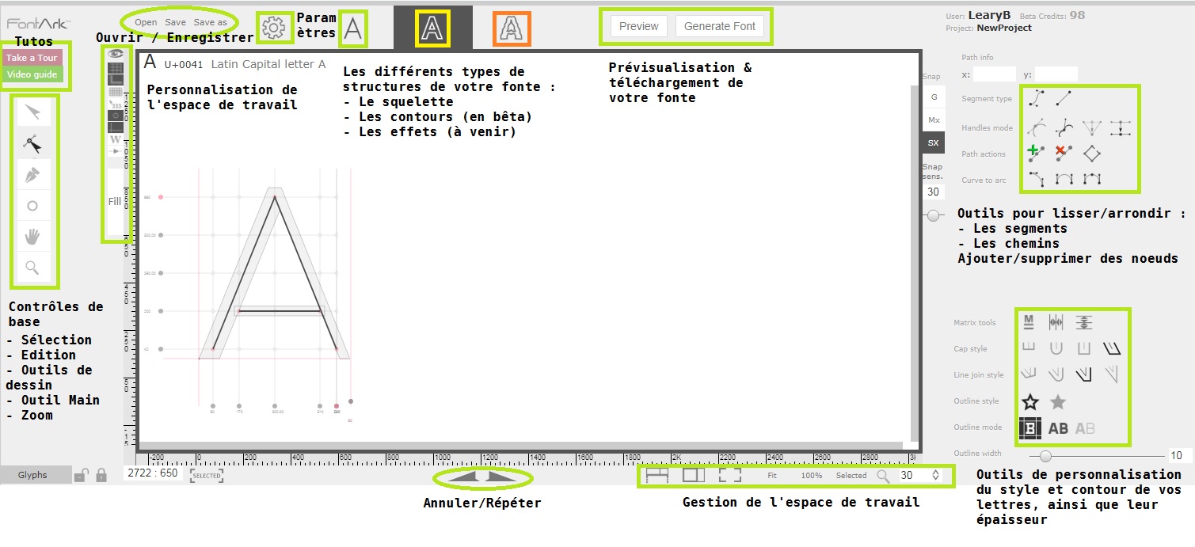Apply first Curve to arc option
This screenshot has height=547, width=1195.
(x=1036, y=180)
